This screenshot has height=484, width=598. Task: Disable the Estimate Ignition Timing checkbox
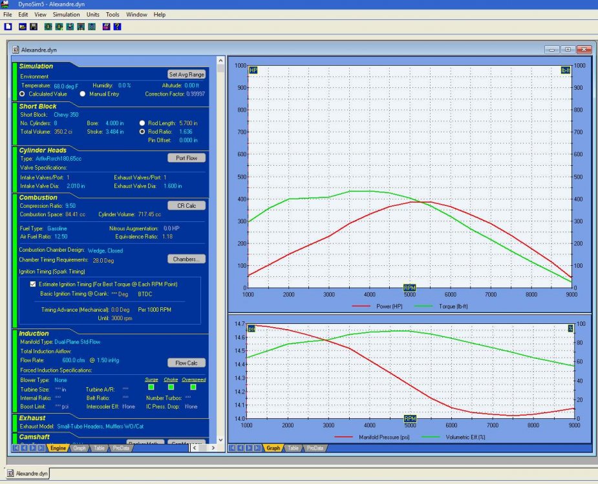point(33,284)
